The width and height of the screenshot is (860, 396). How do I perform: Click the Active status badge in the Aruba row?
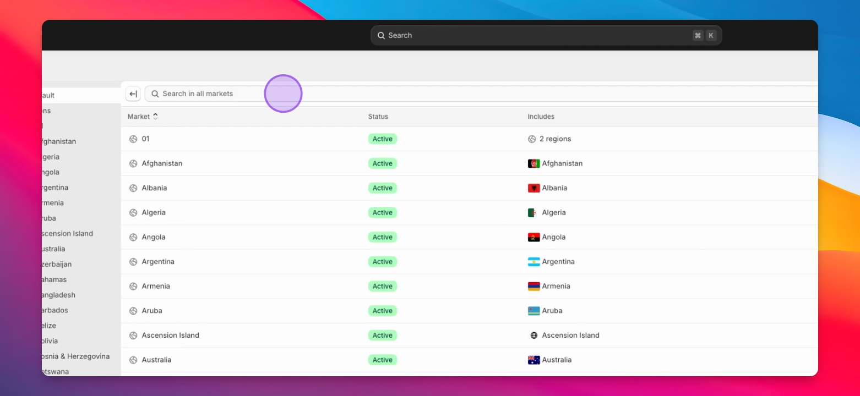click(x=383, y=311)
